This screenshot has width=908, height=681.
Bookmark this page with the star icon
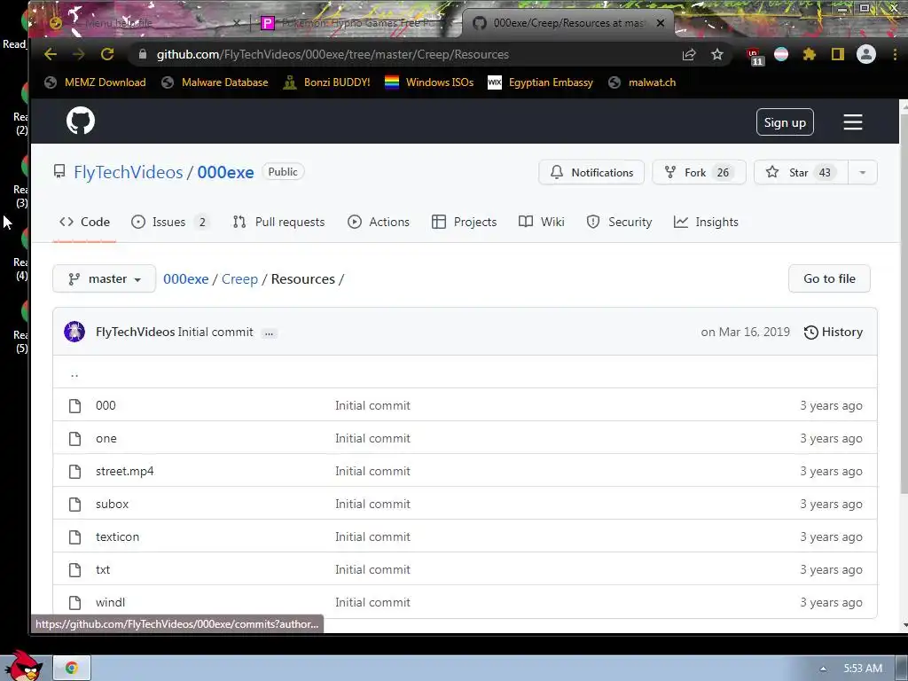[x=716, y=54]
